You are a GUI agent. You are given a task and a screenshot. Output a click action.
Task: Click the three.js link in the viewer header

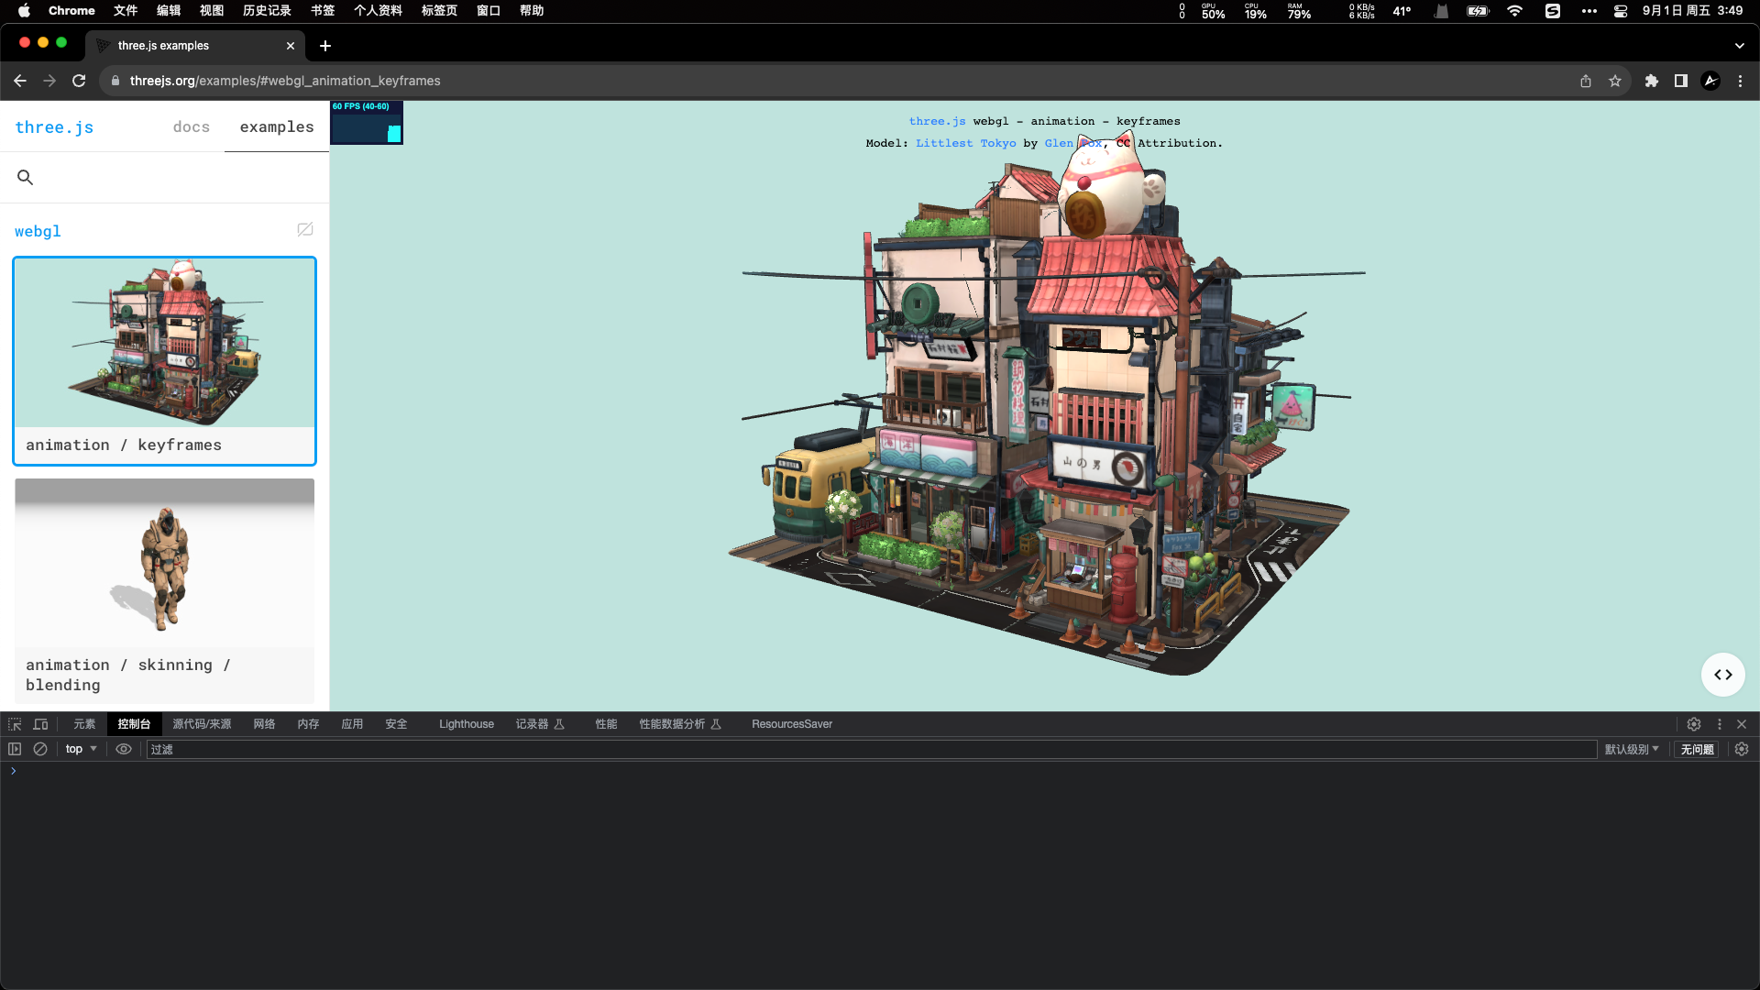point(937,121)
